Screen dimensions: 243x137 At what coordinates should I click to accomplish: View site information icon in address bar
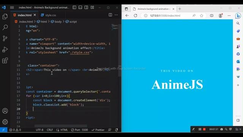click(x=146, y=16)
